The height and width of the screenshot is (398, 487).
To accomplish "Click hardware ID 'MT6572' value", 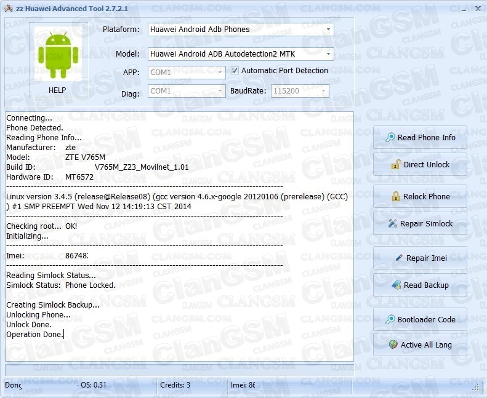I will pyautogui.click(x=79, y=177).
